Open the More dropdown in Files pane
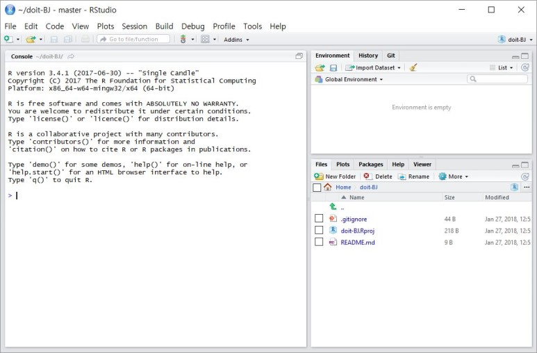The image size is (537, 353). (x=454, y=176)
